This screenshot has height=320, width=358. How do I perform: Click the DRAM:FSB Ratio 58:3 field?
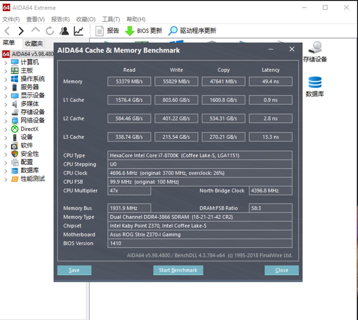click(x=270, y=208)
